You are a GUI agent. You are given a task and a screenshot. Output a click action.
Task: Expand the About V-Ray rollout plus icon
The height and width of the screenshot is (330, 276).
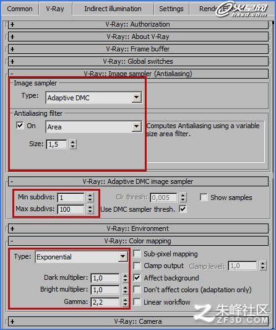click(12, 37)
